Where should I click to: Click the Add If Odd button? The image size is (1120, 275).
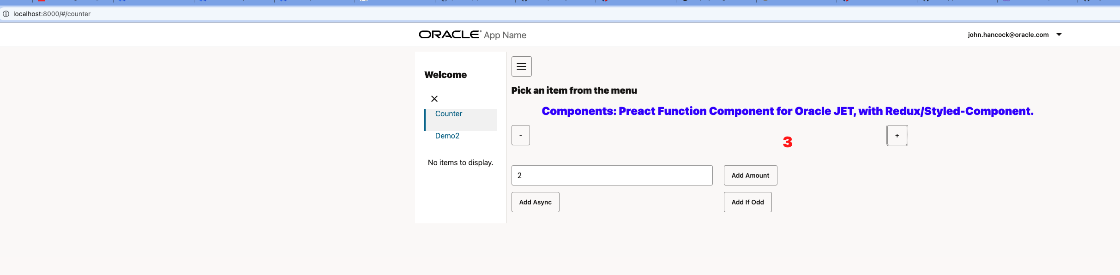[x=747, y=202]
